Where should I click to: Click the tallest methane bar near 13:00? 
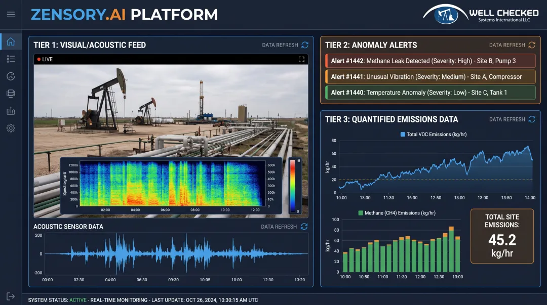click(451, 249)
